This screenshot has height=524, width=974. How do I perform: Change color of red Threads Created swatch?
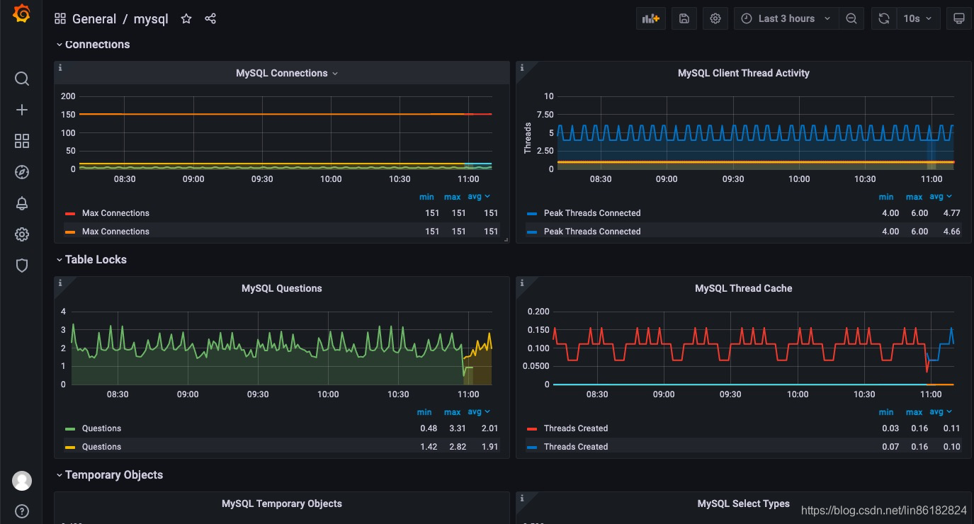point(532,428)
